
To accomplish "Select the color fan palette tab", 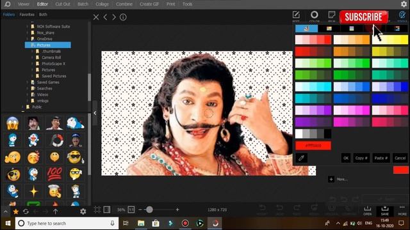I will 306,28.
